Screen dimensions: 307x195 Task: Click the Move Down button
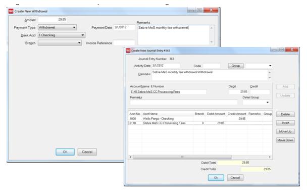[285, 140]
